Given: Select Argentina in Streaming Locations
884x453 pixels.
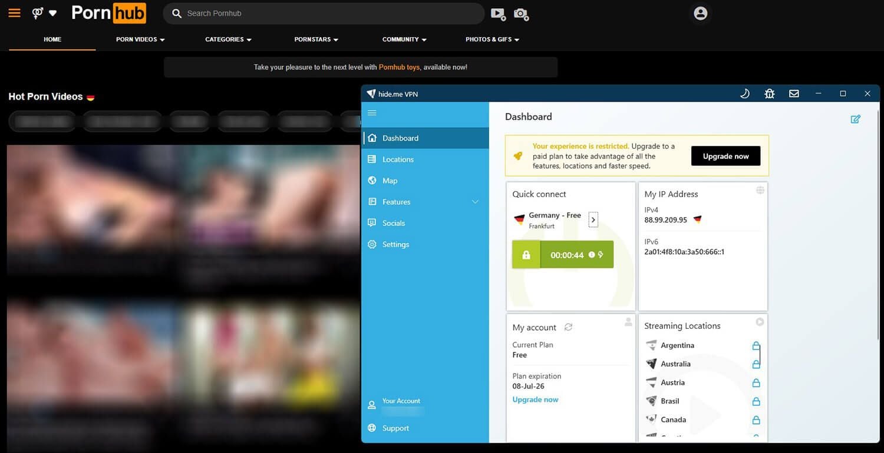Looking at the screenshot, I should [677, 345].
